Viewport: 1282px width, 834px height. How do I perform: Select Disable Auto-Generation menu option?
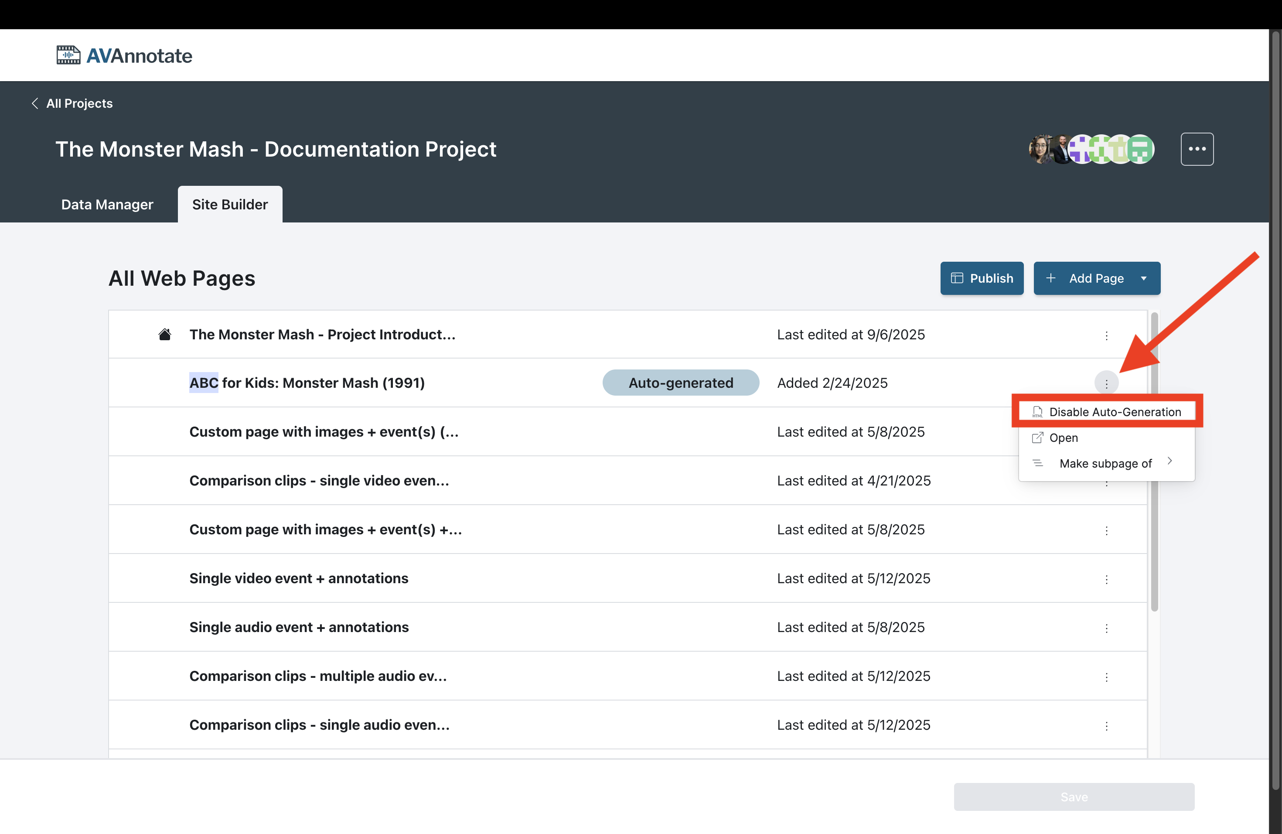pyautogui.click(x=1114, y=412)
